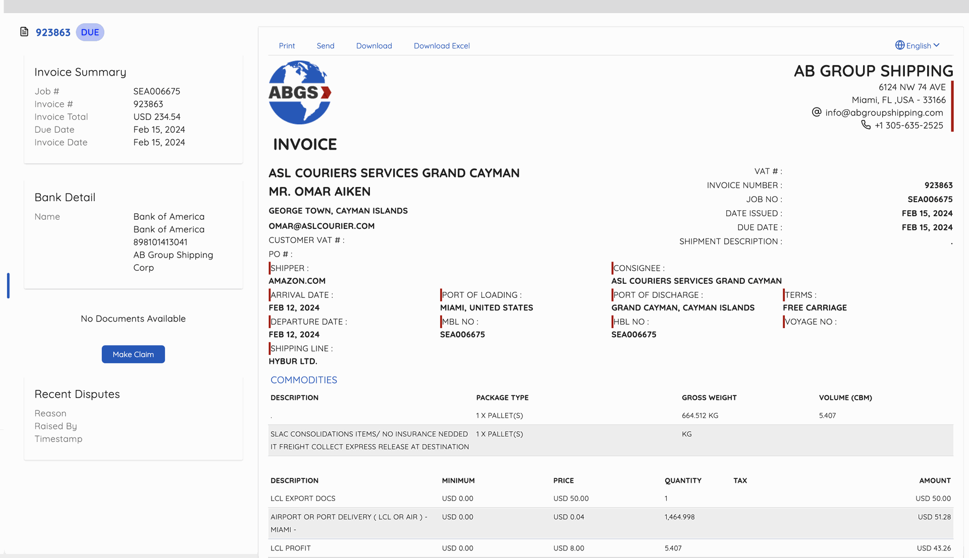Click the globe icon next to English
Image resolution: width=969 pixels, height=558 pixels.
900,45
